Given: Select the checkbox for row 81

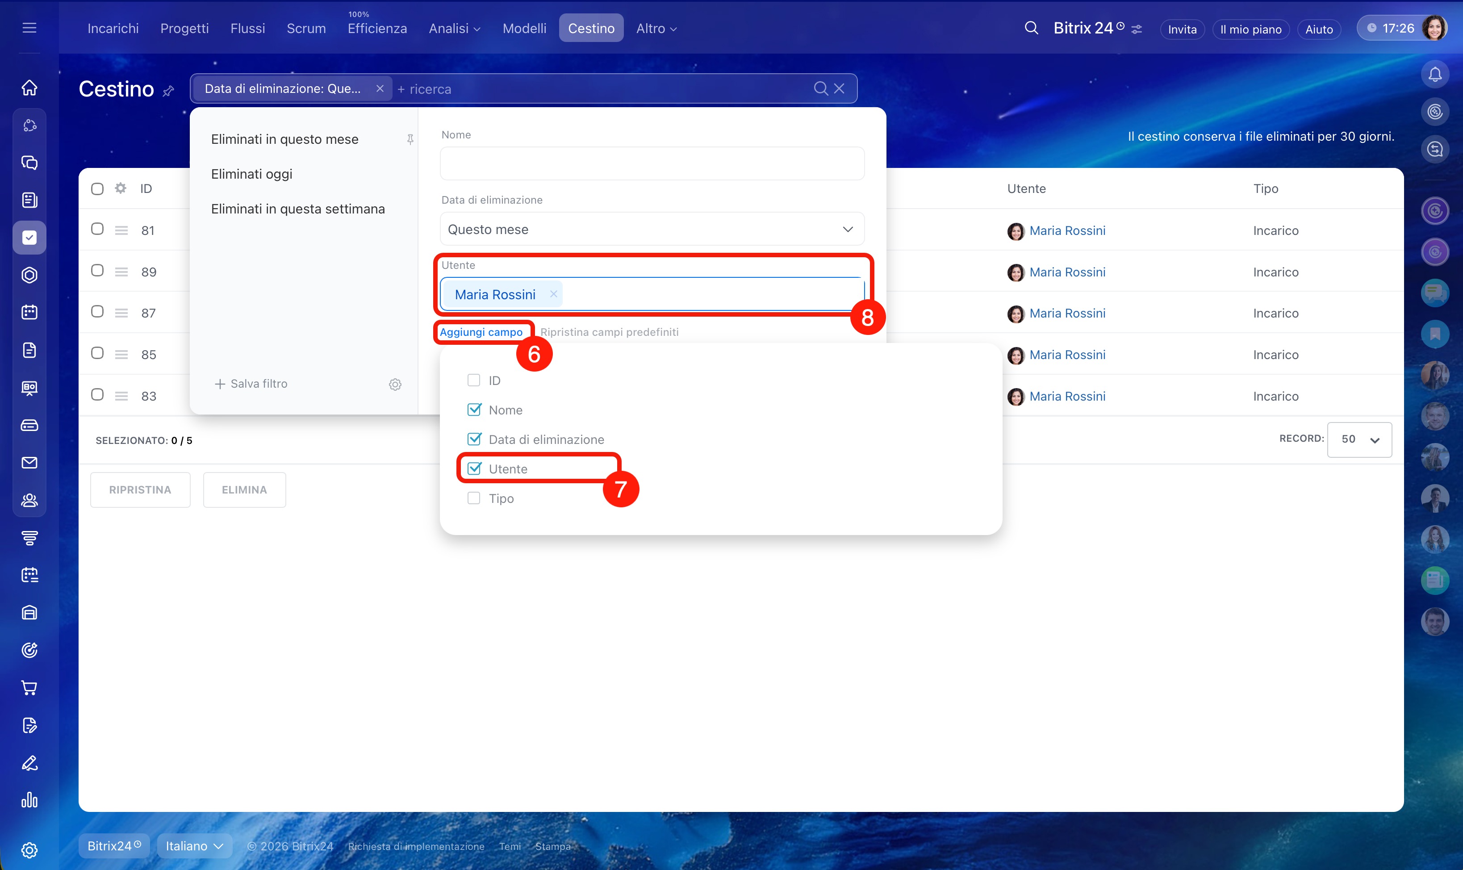Looking at the screenshot, I should pyautogui.click(x=97, y=229).
